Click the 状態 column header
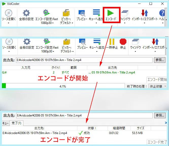 tap(92, 128)
